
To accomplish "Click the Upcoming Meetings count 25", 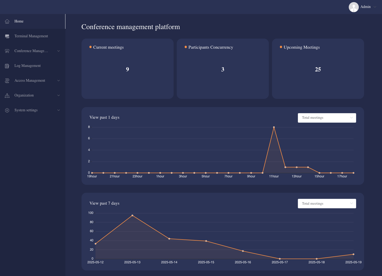I will [318, 69].
